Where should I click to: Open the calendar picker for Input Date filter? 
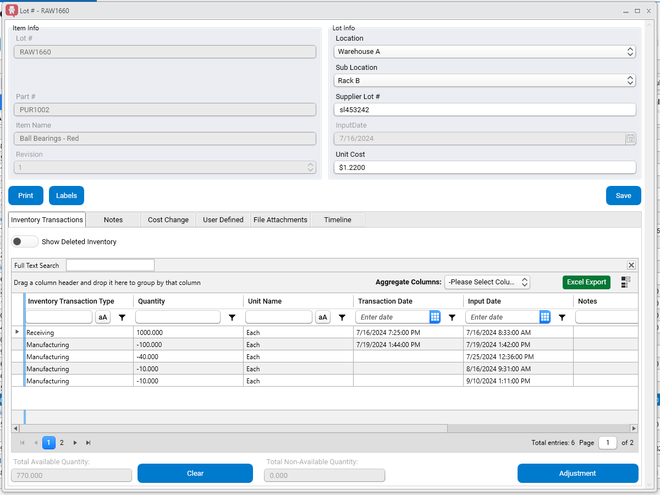point(544,317)
